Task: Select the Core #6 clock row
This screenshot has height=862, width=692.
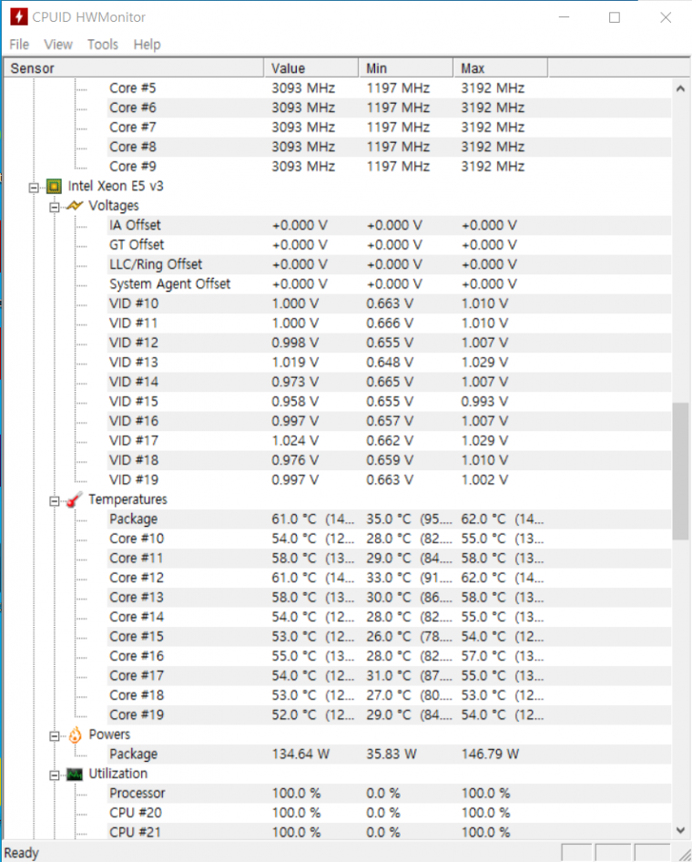Action: tap(389, 108)
